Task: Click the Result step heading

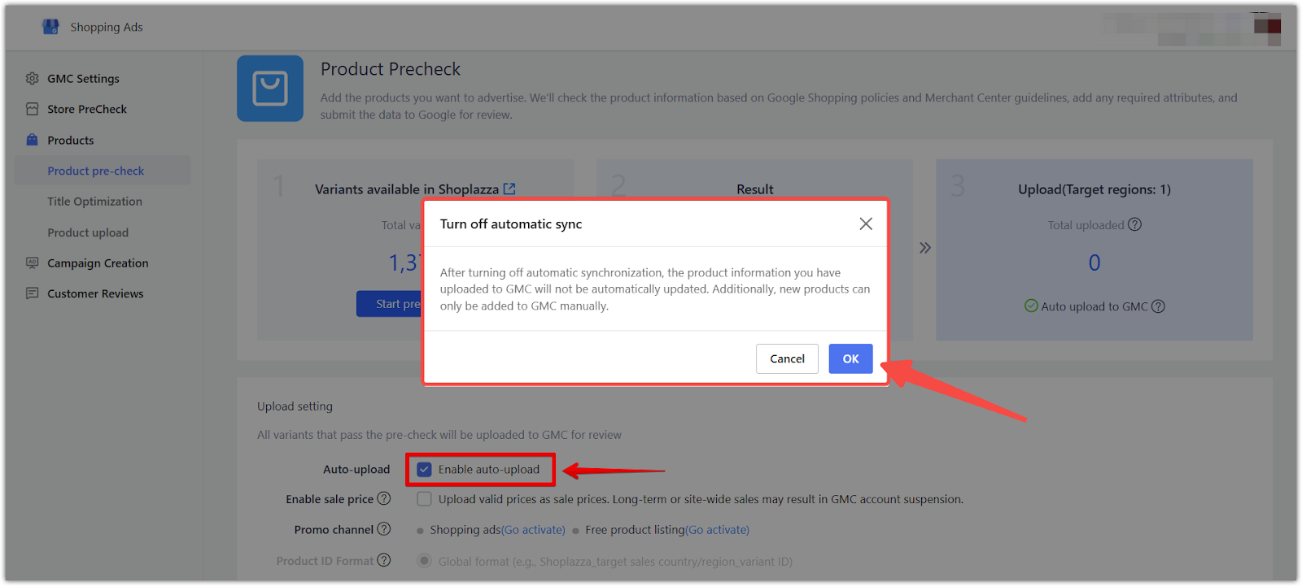Action: tap(755, 189)
